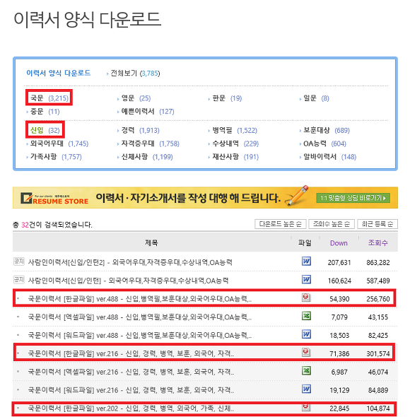
Task: Open 국문이력서 [한글파일] ver.202 title
Action: [x=131, y=409]
